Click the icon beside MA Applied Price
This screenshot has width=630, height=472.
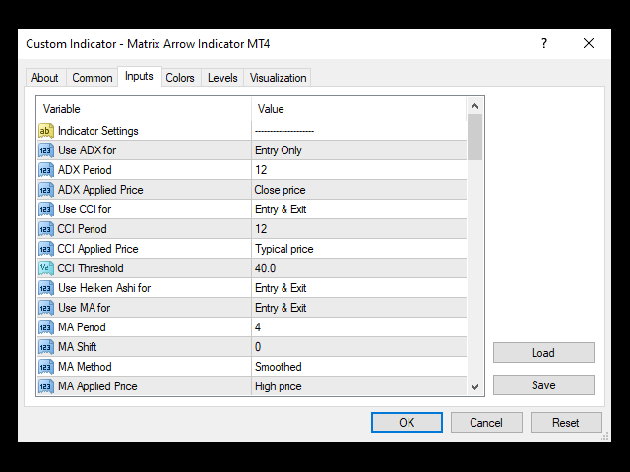46,386
